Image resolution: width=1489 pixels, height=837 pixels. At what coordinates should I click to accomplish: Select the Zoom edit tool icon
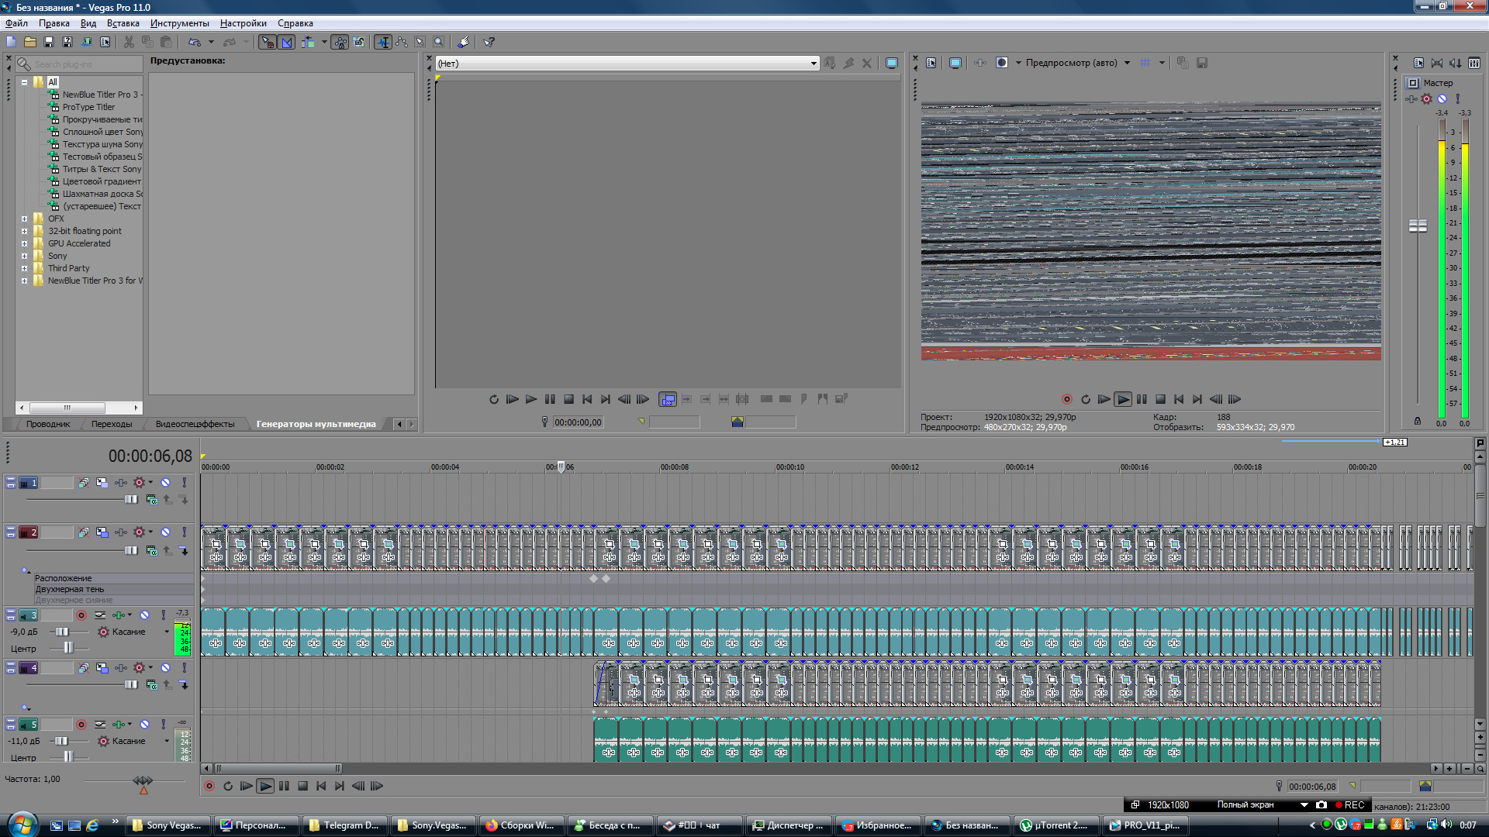point(438,42)
